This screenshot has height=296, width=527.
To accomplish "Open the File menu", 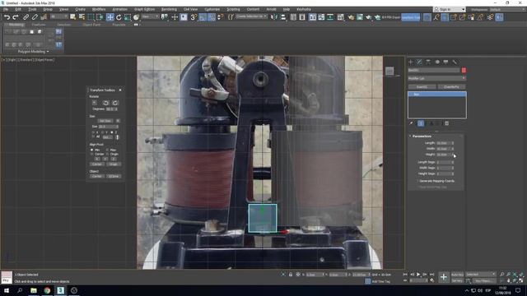I will pyautogui.click(x=6, y=9).
